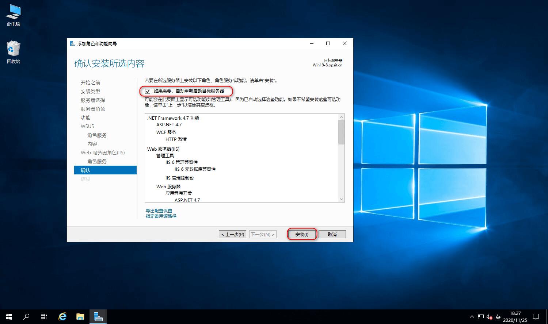
Task: Close the 添加角色和功能向导 window
Action: point(345,43)
